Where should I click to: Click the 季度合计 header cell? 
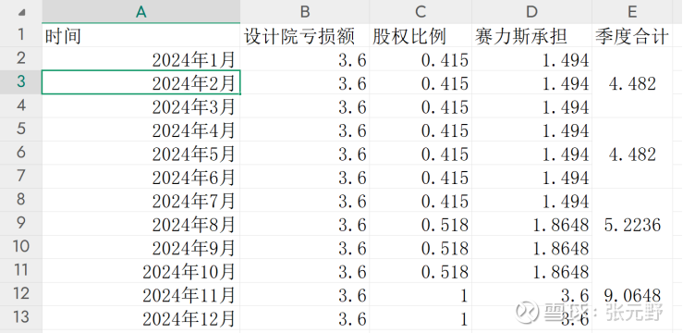pyautogui.click(x=632, y=35)
